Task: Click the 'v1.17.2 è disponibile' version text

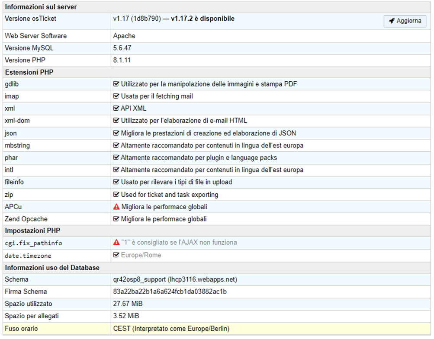Action: click(x=203, y=19)
